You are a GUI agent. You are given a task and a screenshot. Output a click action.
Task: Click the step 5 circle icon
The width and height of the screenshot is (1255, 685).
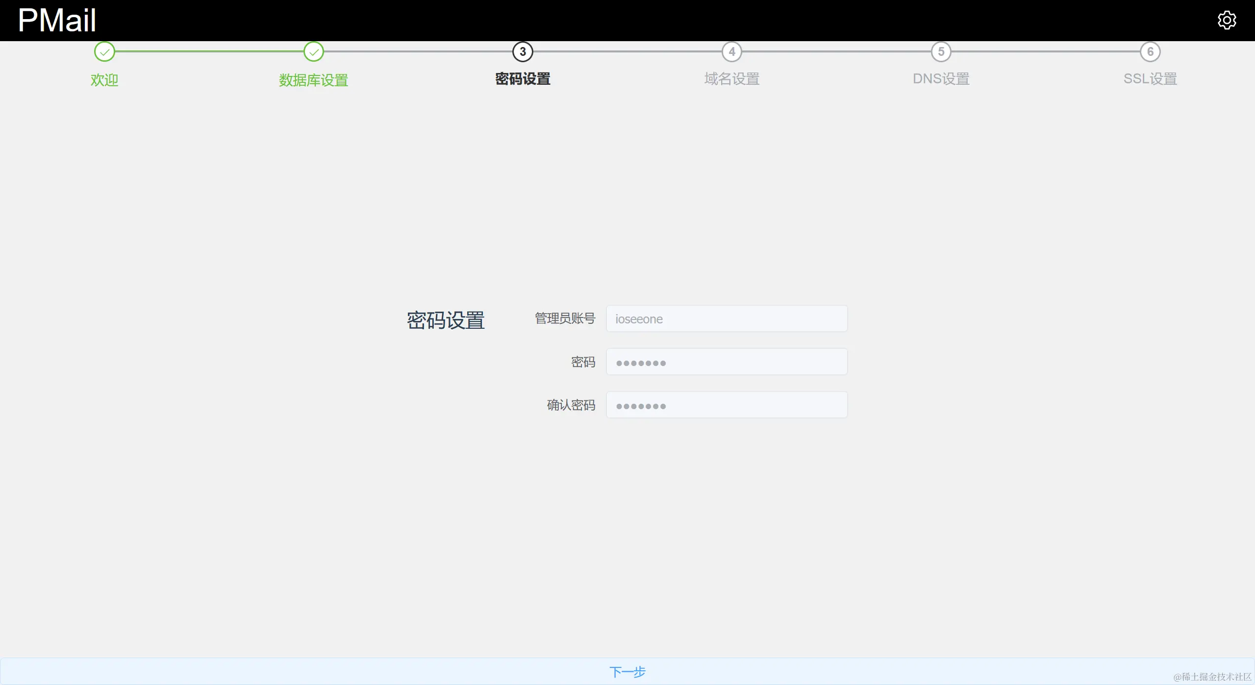point(941,51)
